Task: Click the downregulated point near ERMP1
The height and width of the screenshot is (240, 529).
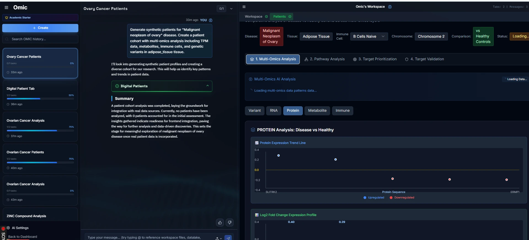Action: click(x=507, y=180)
